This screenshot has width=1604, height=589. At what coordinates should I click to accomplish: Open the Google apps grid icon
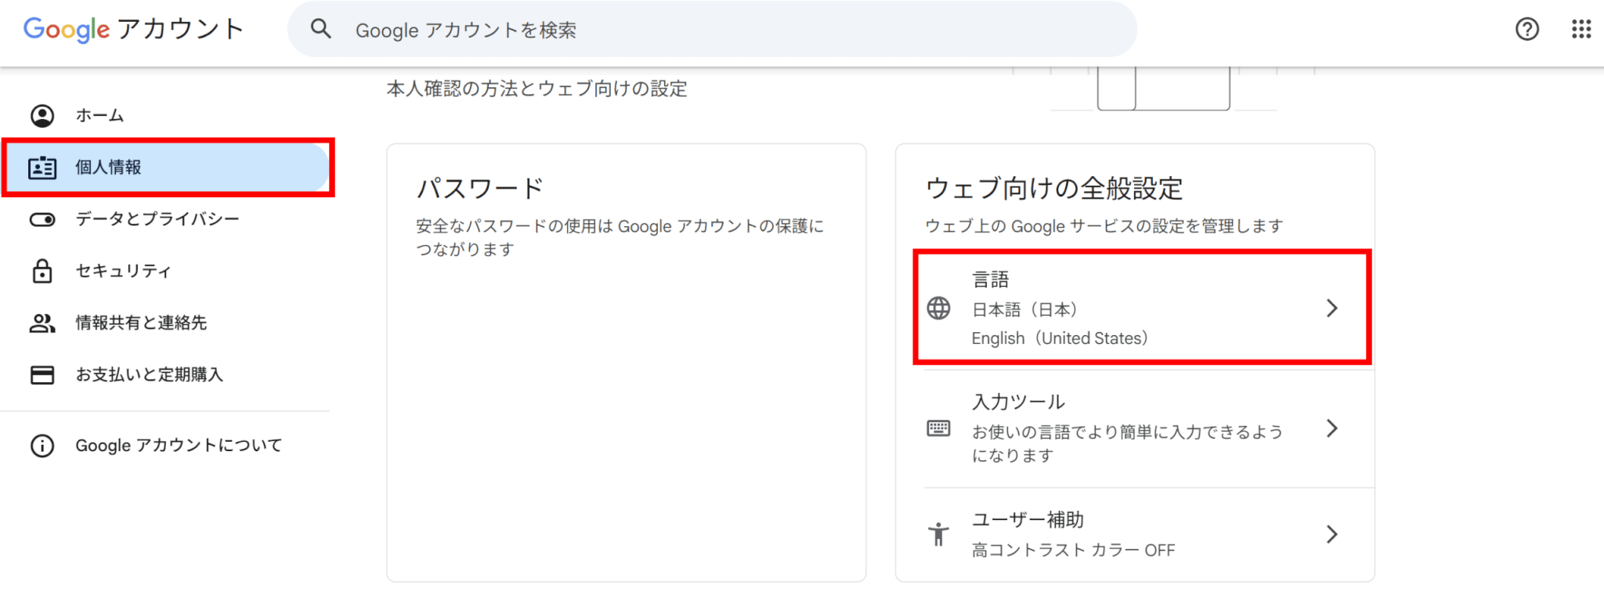(x=1581, y=30)
